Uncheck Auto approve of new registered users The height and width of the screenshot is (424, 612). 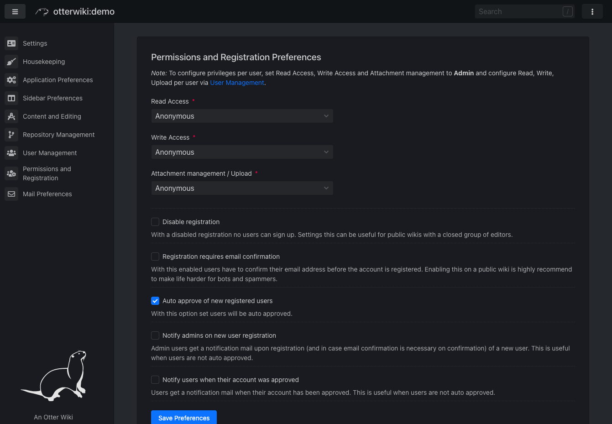point(155,301)
